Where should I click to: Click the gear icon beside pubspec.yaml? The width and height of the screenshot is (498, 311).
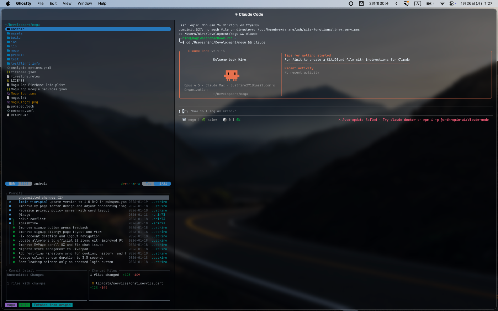[9, 111]
